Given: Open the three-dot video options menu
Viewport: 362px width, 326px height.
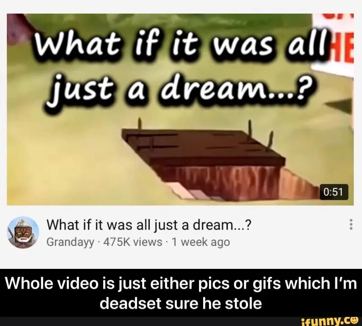Looking at the screenshot, I should [351, 224].
